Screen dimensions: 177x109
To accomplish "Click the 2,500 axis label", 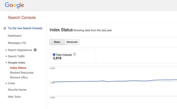I will click(x=52, y=98).
